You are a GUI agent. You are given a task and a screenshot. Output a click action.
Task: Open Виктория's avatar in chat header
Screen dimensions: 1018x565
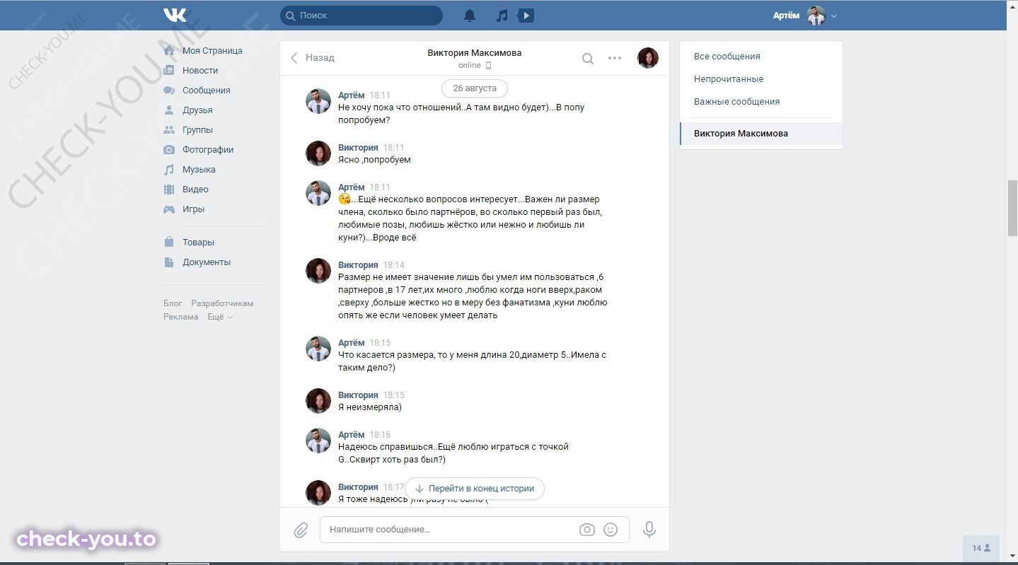pyautogui.click(x=648, y=58)
